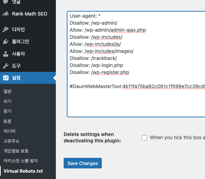Open the 쓰기 settings page
Screen dimensions: 205x179
7,101
